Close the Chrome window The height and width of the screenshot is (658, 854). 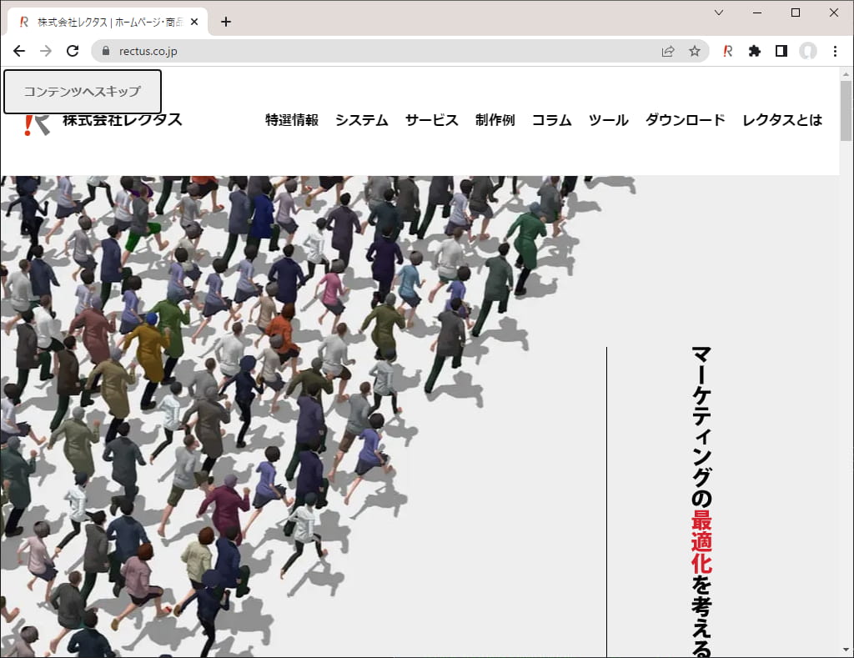pos(834,13)
